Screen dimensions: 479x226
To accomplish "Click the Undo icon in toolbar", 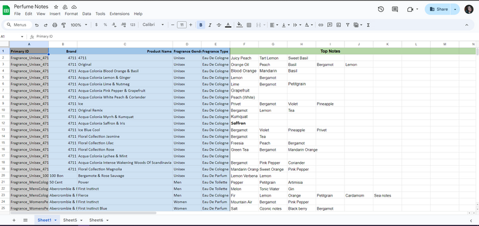I will (36, 25).
